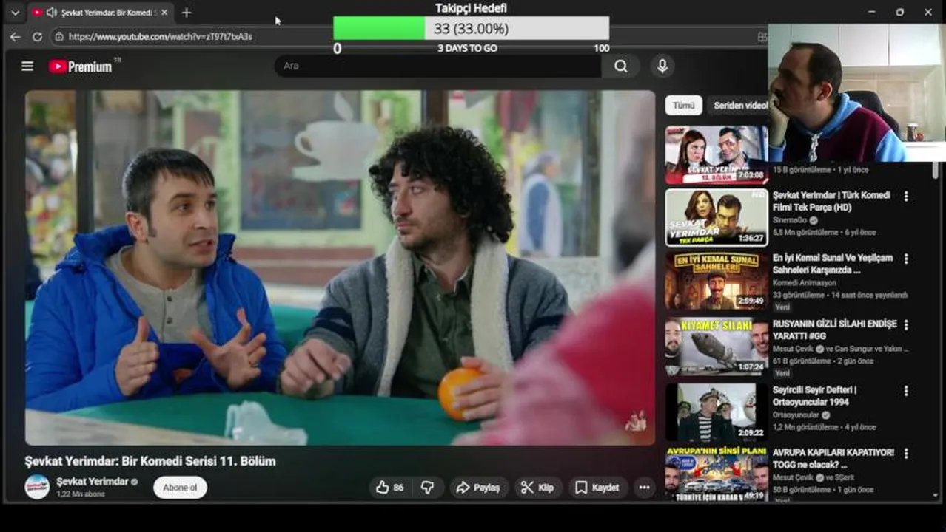Click the webcam overlay feed

(856, 92)
